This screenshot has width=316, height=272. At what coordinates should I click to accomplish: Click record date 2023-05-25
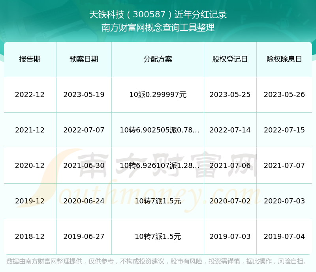click(x=230, y=95)
